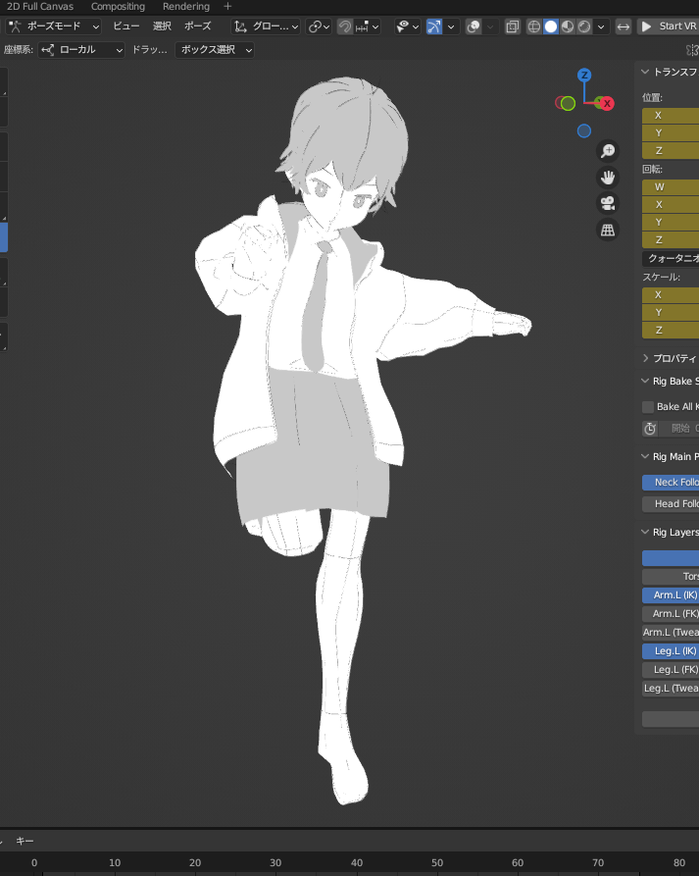Click the blue Z axis on navigation gizmo
Image resolution: width=699 pixels, height=876 pixels.
pyautogui.click(x=584, y=75)
